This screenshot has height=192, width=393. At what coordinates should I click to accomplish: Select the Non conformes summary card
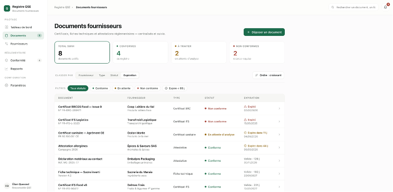(x=257, y=52)
